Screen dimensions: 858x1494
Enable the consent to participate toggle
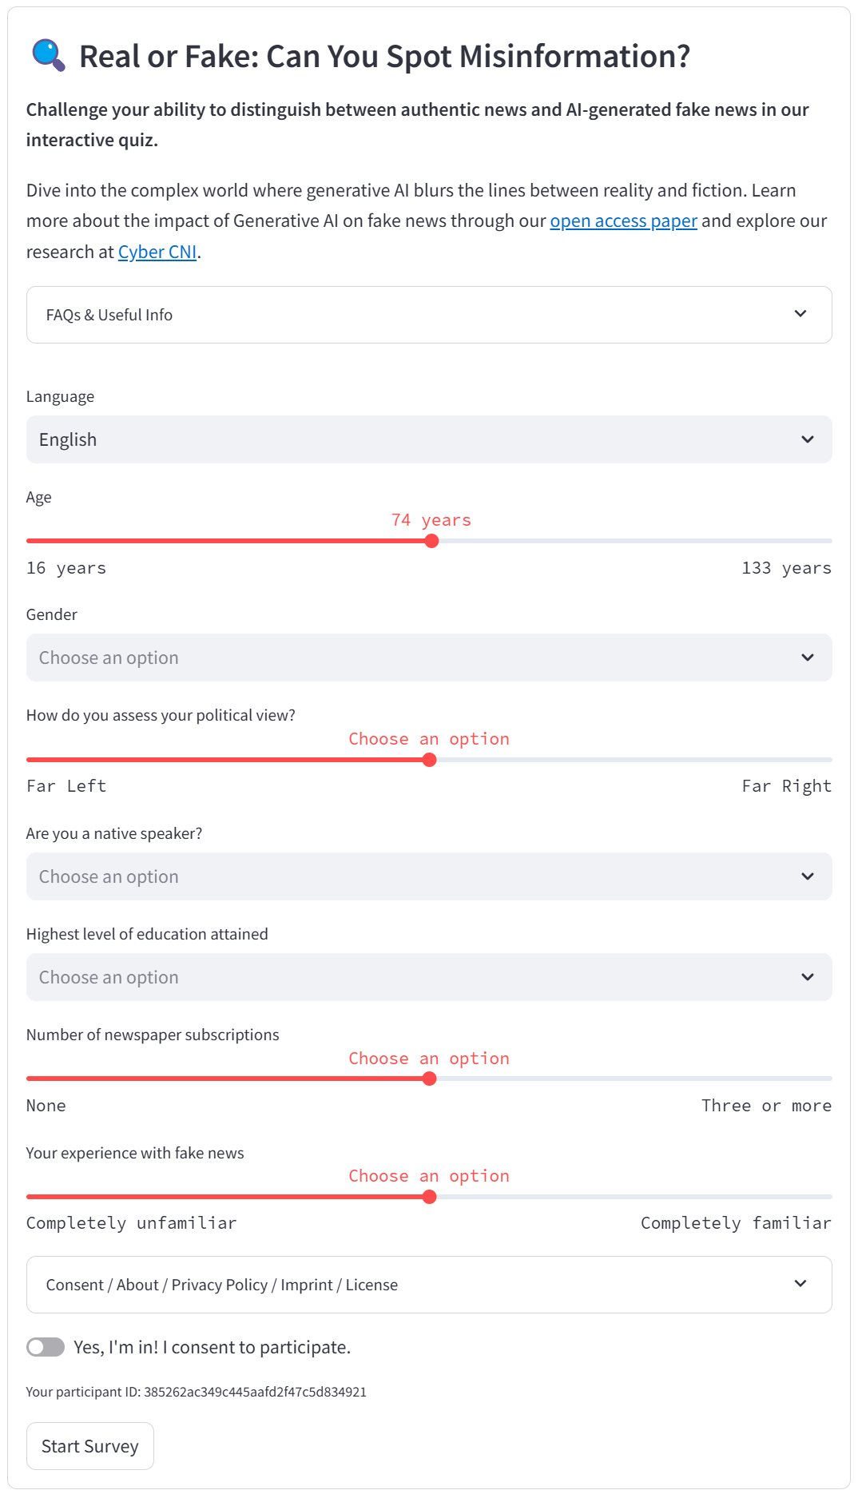point(46,1347)
